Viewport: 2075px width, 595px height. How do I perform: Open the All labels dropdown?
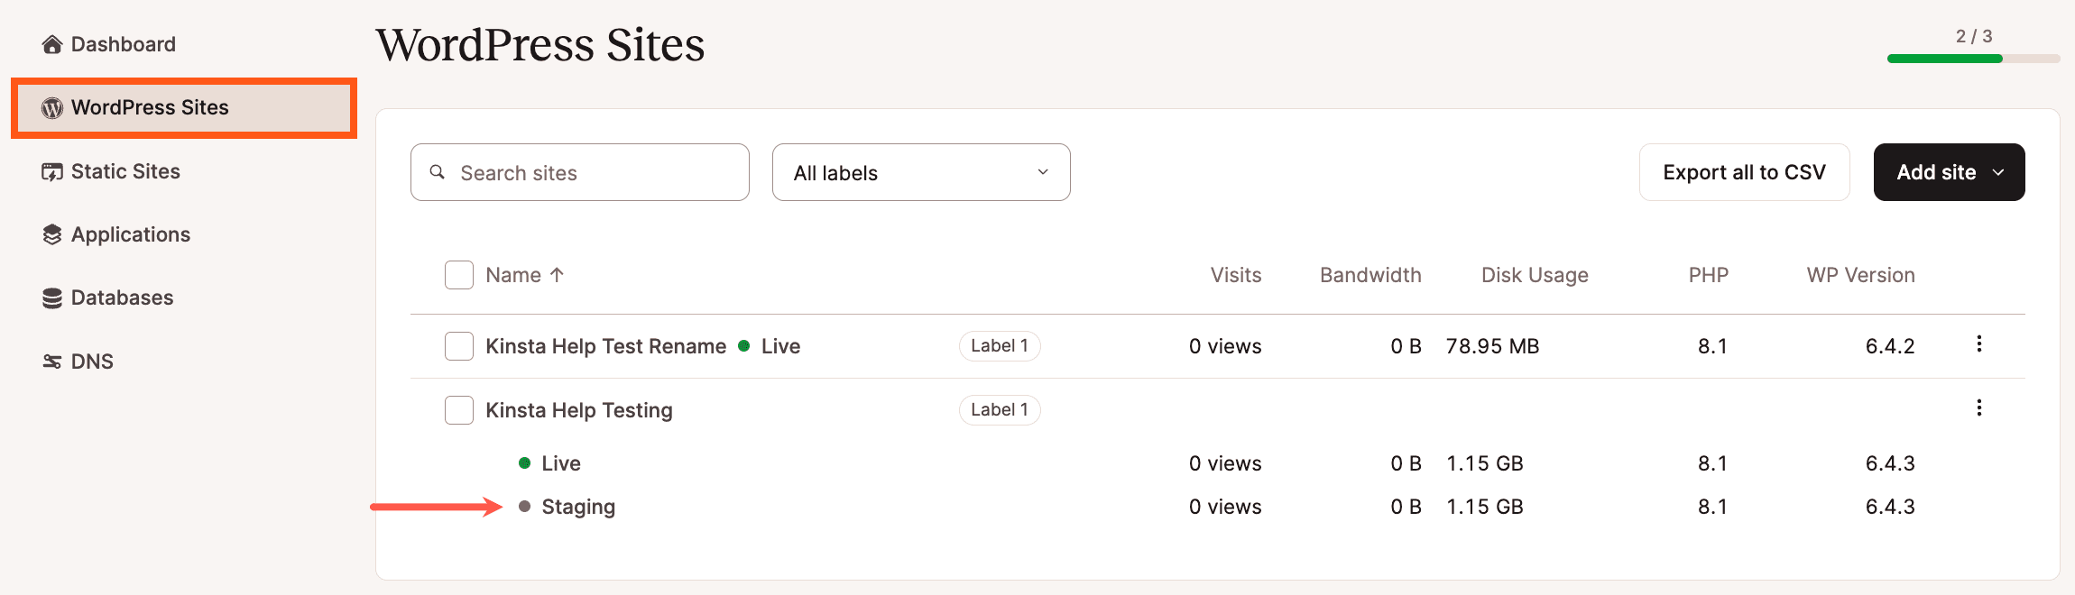[x=920, y=171]
